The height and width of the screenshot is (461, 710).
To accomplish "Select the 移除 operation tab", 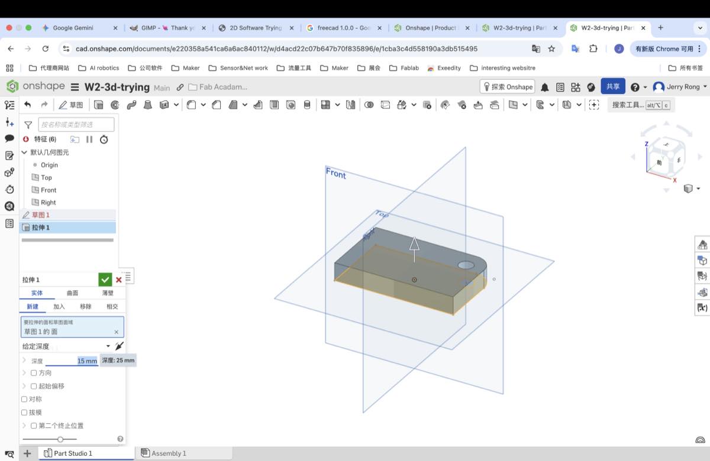I will coord(86,306).
